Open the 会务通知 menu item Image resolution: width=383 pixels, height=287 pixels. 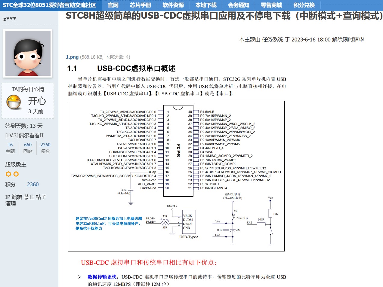click(x=239, y=5)
